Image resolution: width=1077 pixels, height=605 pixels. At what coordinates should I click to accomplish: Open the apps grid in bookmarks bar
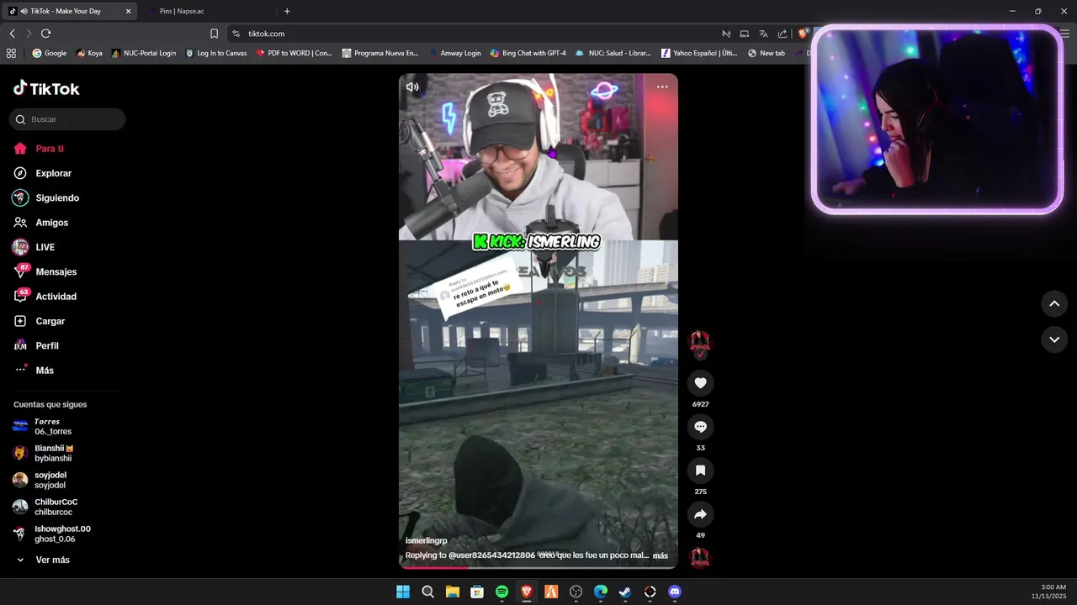click(11, 53)
